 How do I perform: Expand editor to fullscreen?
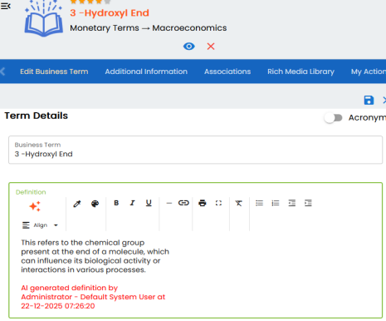[218, 203]
